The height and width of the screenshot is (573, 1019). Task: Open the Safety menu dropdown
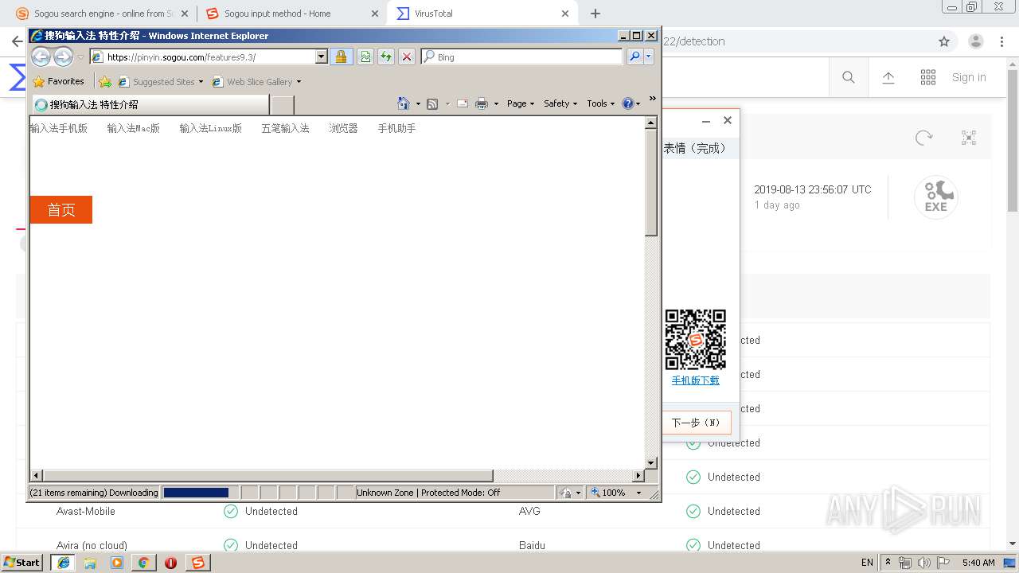tap(560, 103)
